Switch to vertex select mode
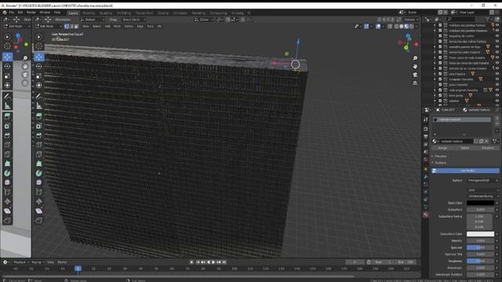This screenshot has height=282, width=502. (x=67, y=27)
